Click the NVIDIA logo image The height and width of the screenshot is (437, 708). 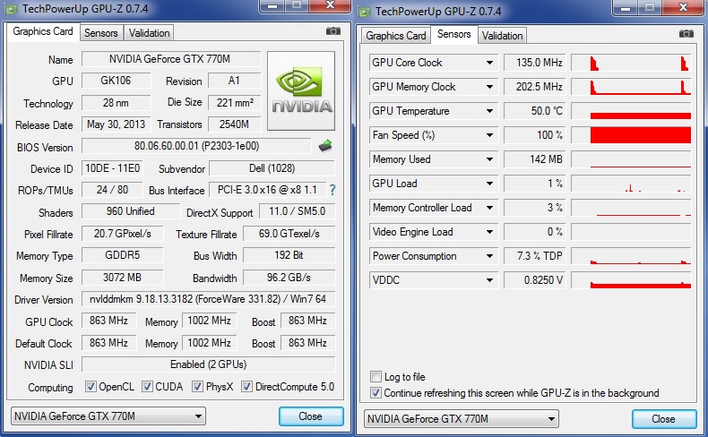point(301,90)
